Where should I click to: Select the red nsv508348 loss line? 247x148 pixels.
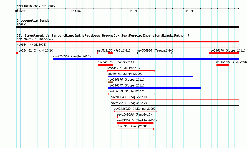(175, 100)
